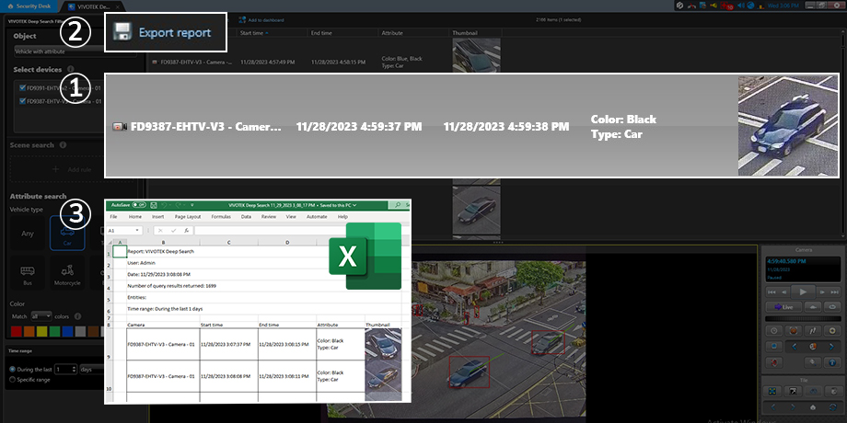The width and height of the screenshot is (847, 423).
Task: Open Excel File menu
Action: coord(114,216)
